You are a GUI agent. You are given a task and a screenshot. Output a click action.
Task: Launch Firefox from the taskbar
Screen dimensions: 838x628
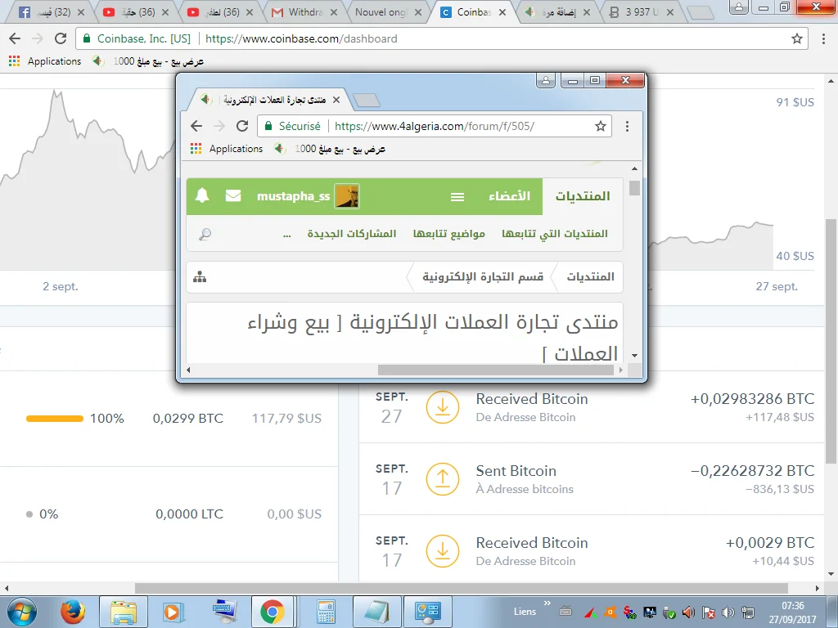pos(73,611)
